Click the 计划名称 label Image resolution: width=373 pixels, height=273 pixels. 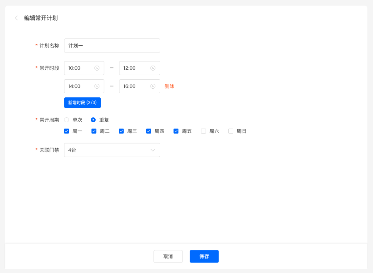pos(49,46)
